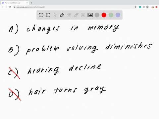Image resolution: width=159 pixels, height=119 pixels.
Task: View site info lock icon
Action: (x=15, y=7)
